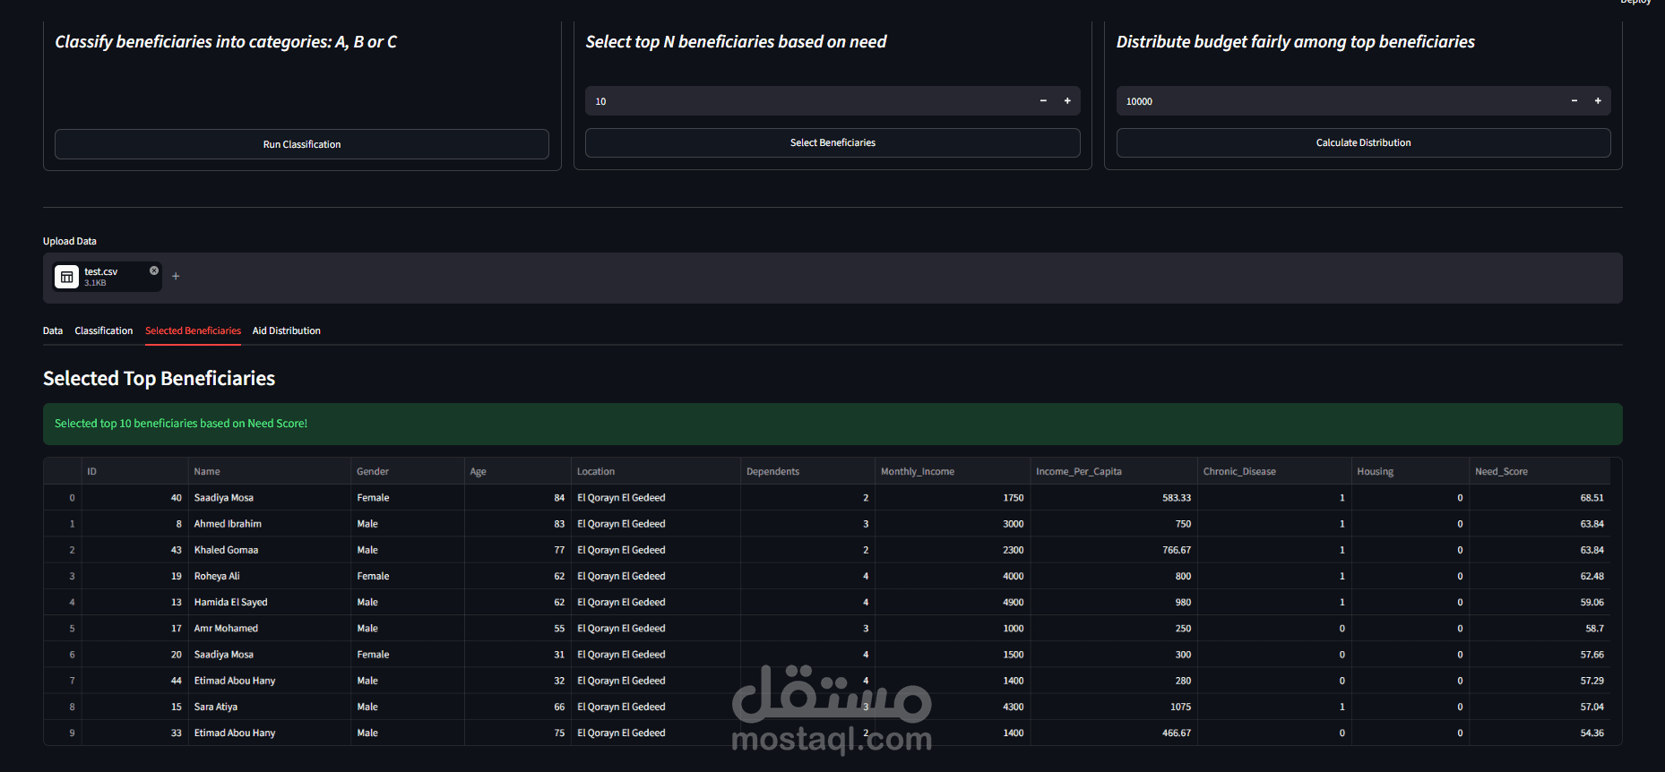1665x772 pixels.
Task: Click the Selected Top Beneficiaries heading
Action: click(159, 379)
